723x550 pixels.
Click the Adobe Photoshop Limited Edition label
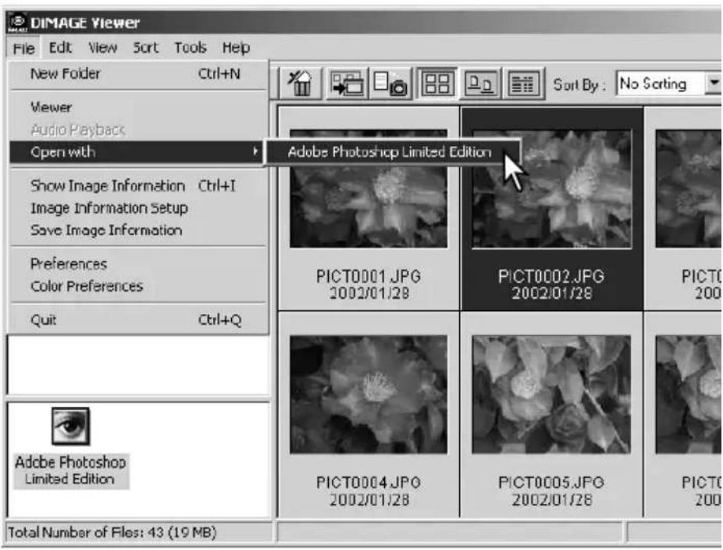pyautogui.click(x=70, y=470)
